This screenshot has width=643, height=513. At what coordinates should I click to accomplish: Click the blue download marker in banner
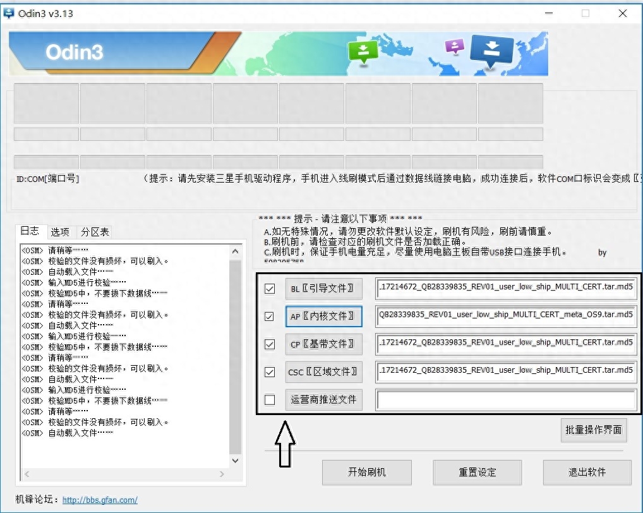[491, 51]
